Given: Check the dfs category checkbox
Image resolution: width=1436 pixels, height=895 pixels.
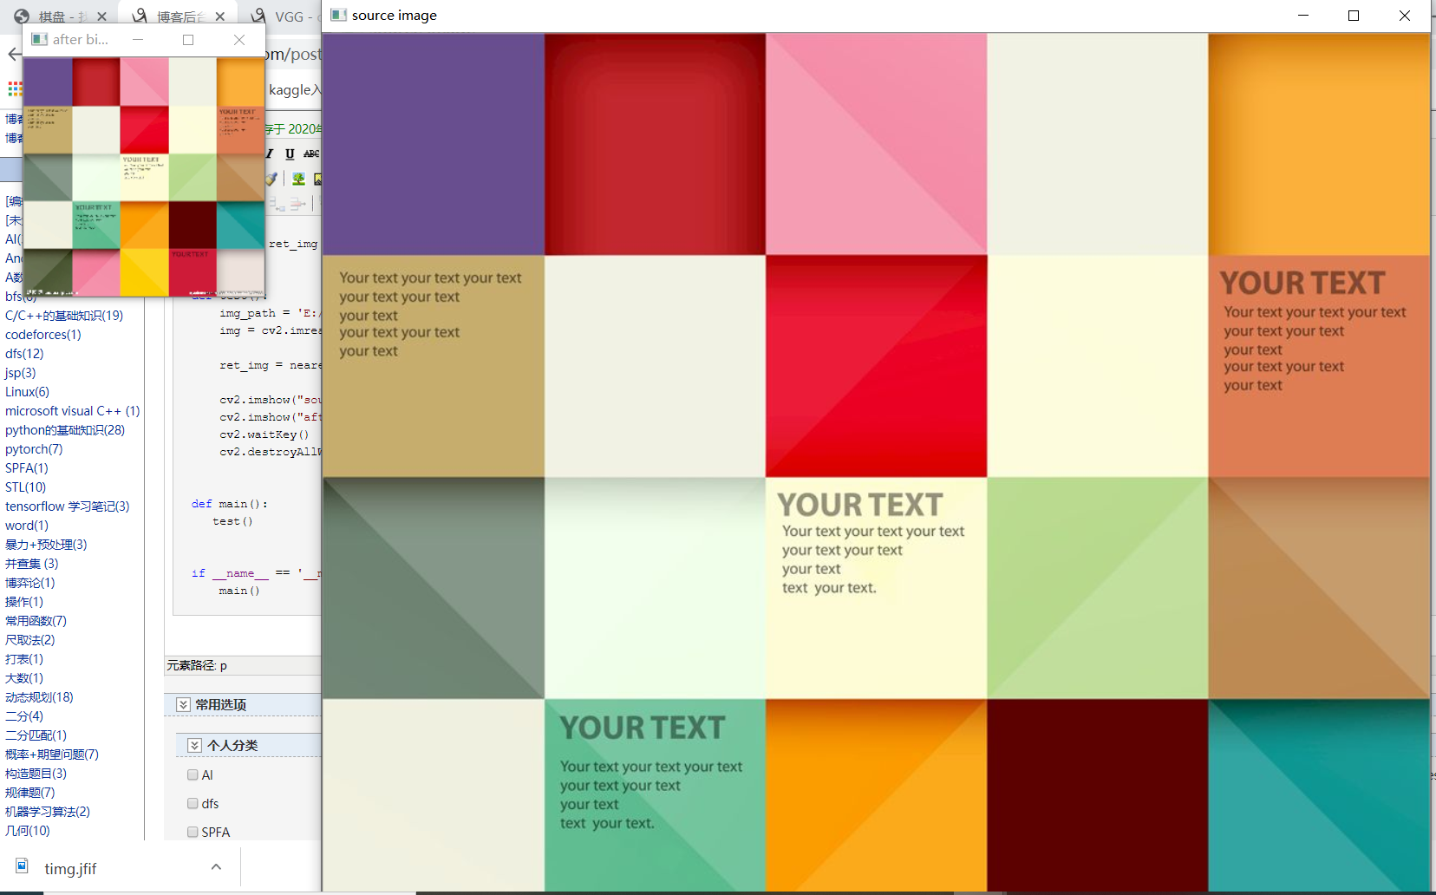Looking at the screenshot, I should [x=193, y=803].
